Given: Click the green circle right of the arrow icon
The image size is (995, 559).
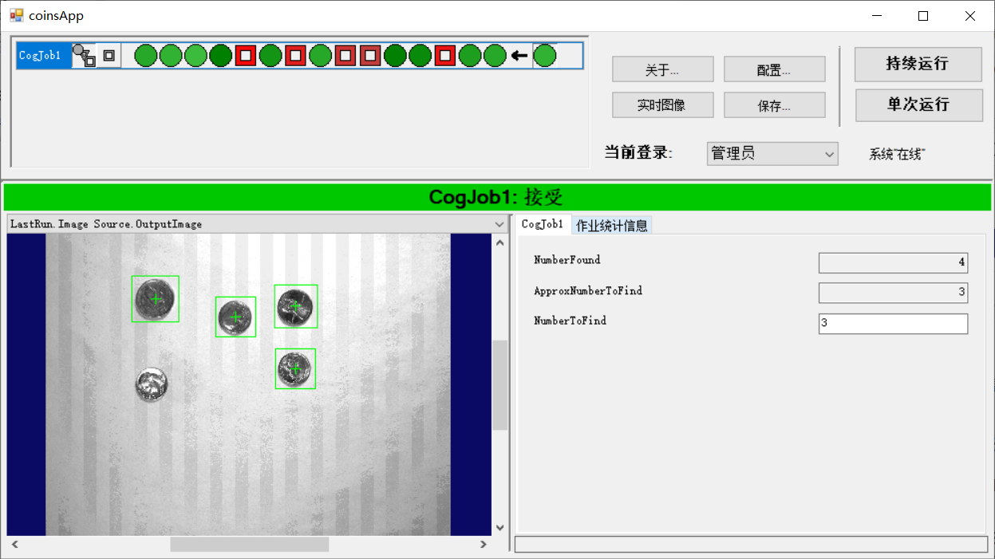Looking at the screenshot, I should pyautogui.click(x=546, y=55).
